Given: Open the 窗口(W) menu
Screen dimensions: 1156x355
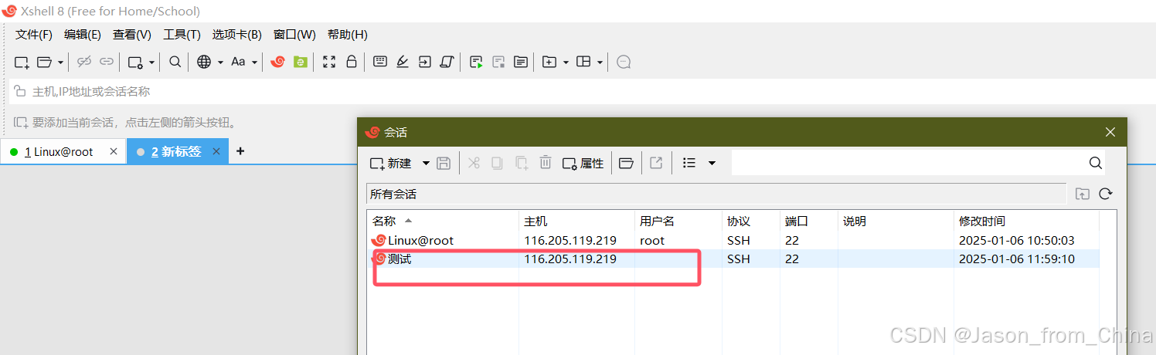Looking at the screenshot, I should tap(294, 35).
